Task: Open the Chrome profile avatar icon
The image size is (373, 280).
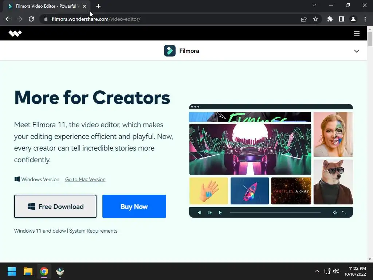Action: [x=353, y=19]
